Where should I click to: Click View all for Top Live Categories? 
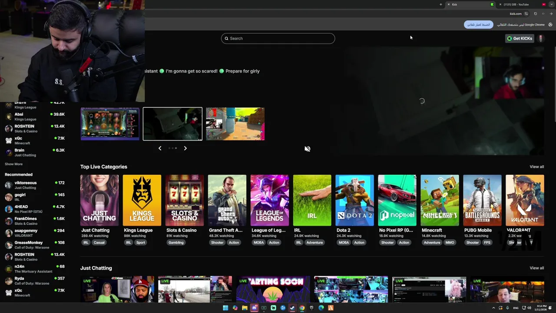tap(536, 167)
